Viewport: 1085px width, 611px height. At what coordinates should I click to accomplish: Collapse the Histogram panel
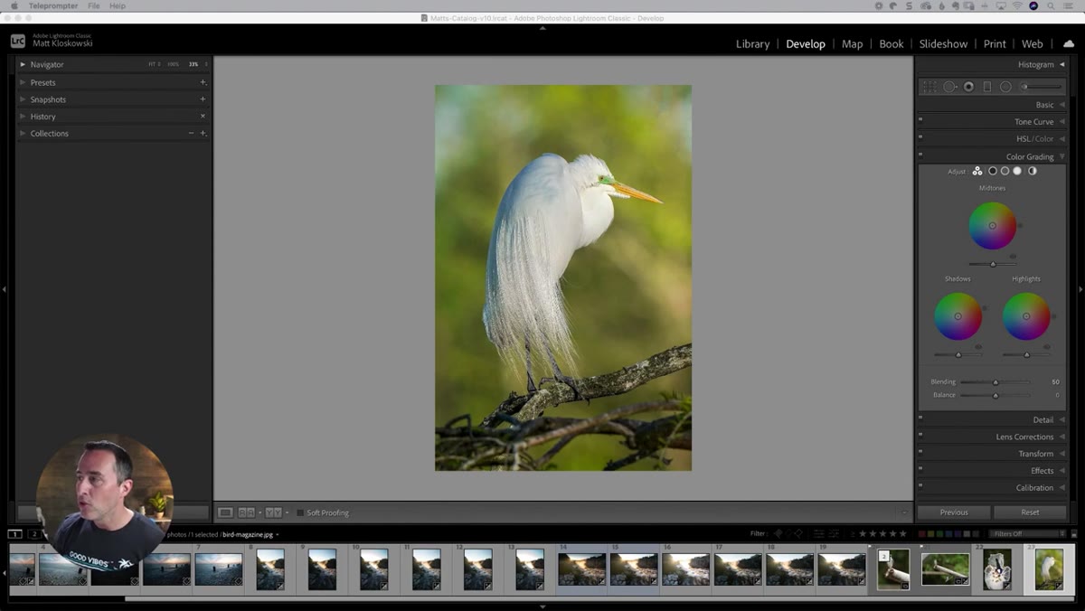[x=1062, y=64]
